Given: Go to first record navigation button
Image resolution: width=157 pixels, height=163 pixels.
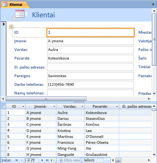Looking at the screenshot, I should 16,160.
